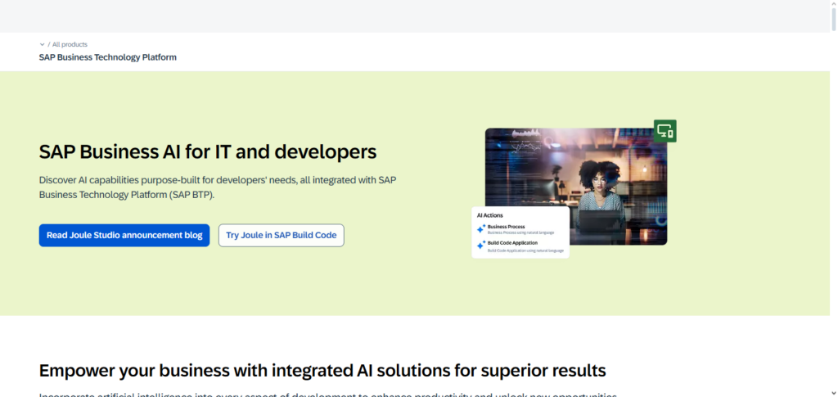This screenshot has width=838, height=397.
Task: Click the Build Code Application sparkle icon
Action: point(481,245)
